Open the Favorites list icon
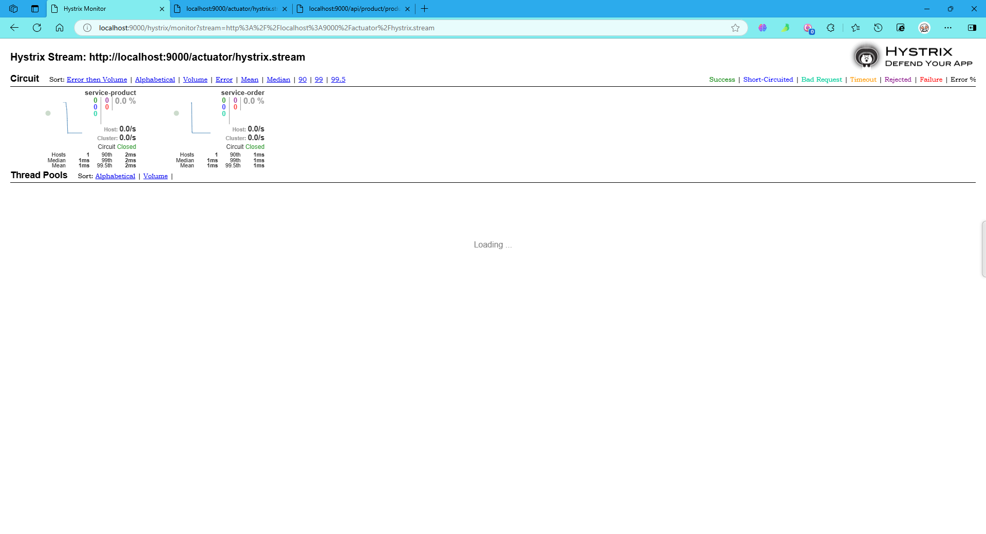Screen dimensions: 986x534 [x=856, y=28]
